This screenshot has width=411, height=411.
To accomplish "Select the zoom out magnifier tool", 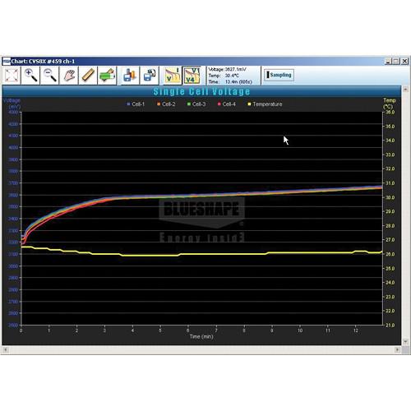I will pos(50,75).
